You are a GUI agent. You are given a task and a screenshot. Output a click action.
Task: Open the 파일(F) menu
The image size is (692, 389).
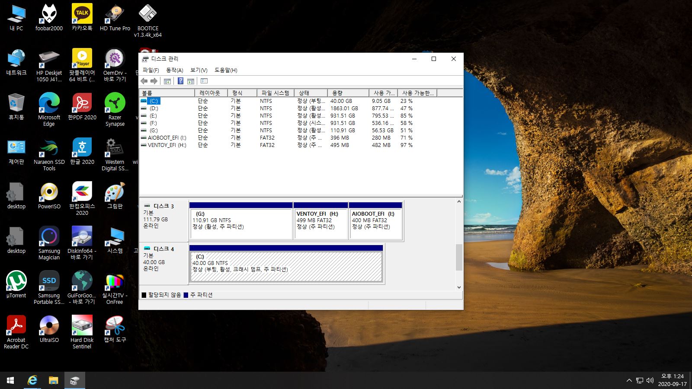point(151,70)
